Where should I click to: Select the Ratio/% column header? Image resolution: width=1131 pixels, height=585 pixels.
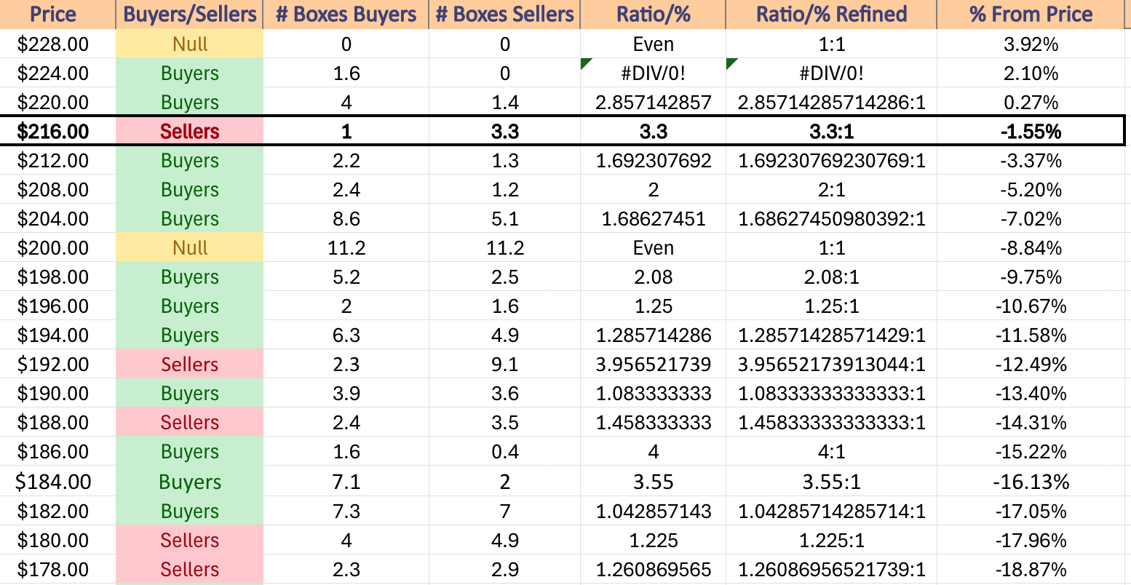coord(653,14)
